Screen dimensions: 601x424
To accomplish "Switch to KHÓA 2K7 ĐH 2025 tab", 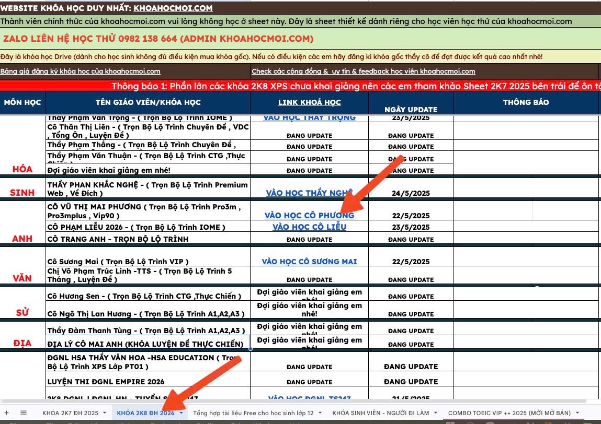I will 70,413.
